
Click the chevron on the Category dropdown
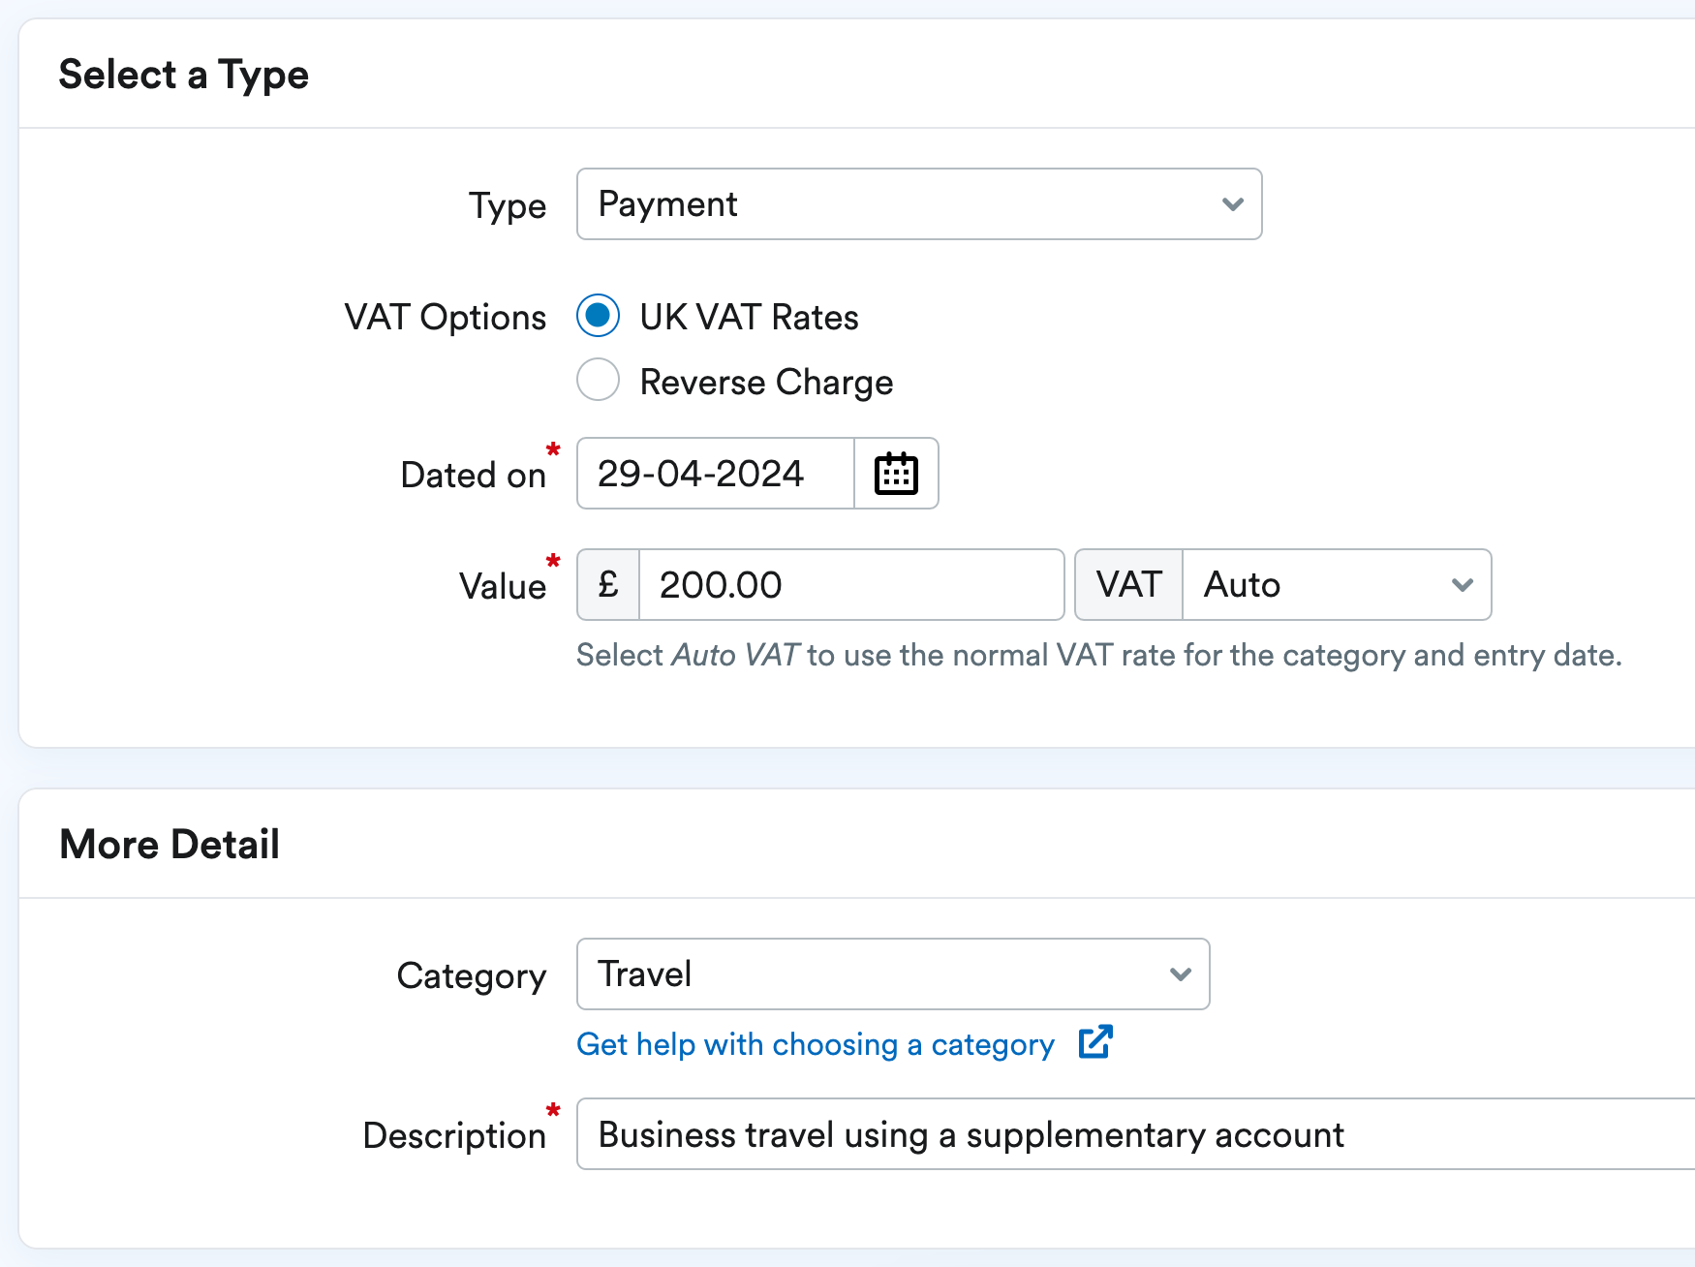click(1180, 974)
